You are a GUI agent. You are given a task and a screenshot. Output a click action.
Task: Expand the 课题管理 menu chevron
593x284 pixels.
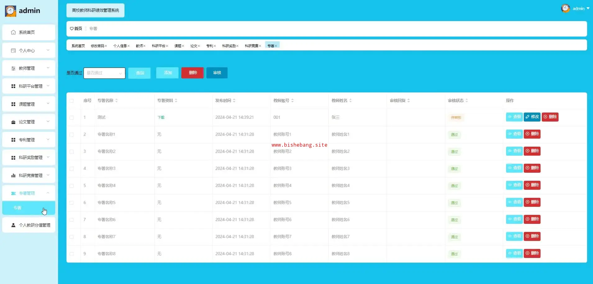pos(48,104)
